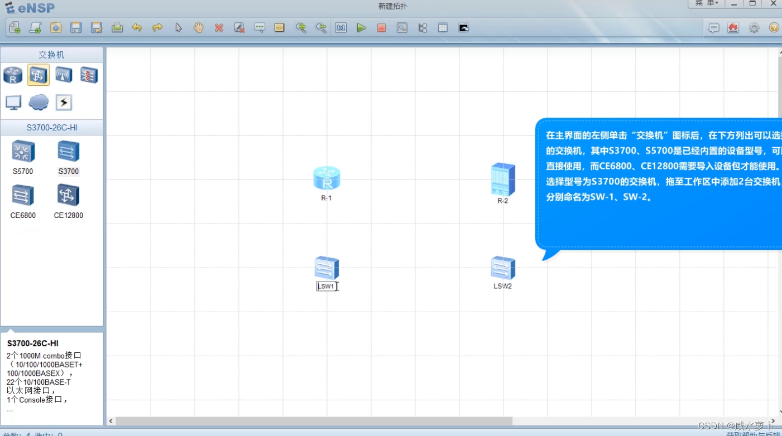Click the red X delete tool
782x436 pixels.
point(219,27)
